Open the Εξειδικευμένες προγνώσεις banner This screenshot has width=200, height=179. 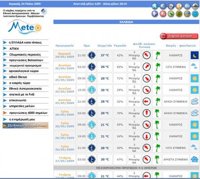coord(25,126)
